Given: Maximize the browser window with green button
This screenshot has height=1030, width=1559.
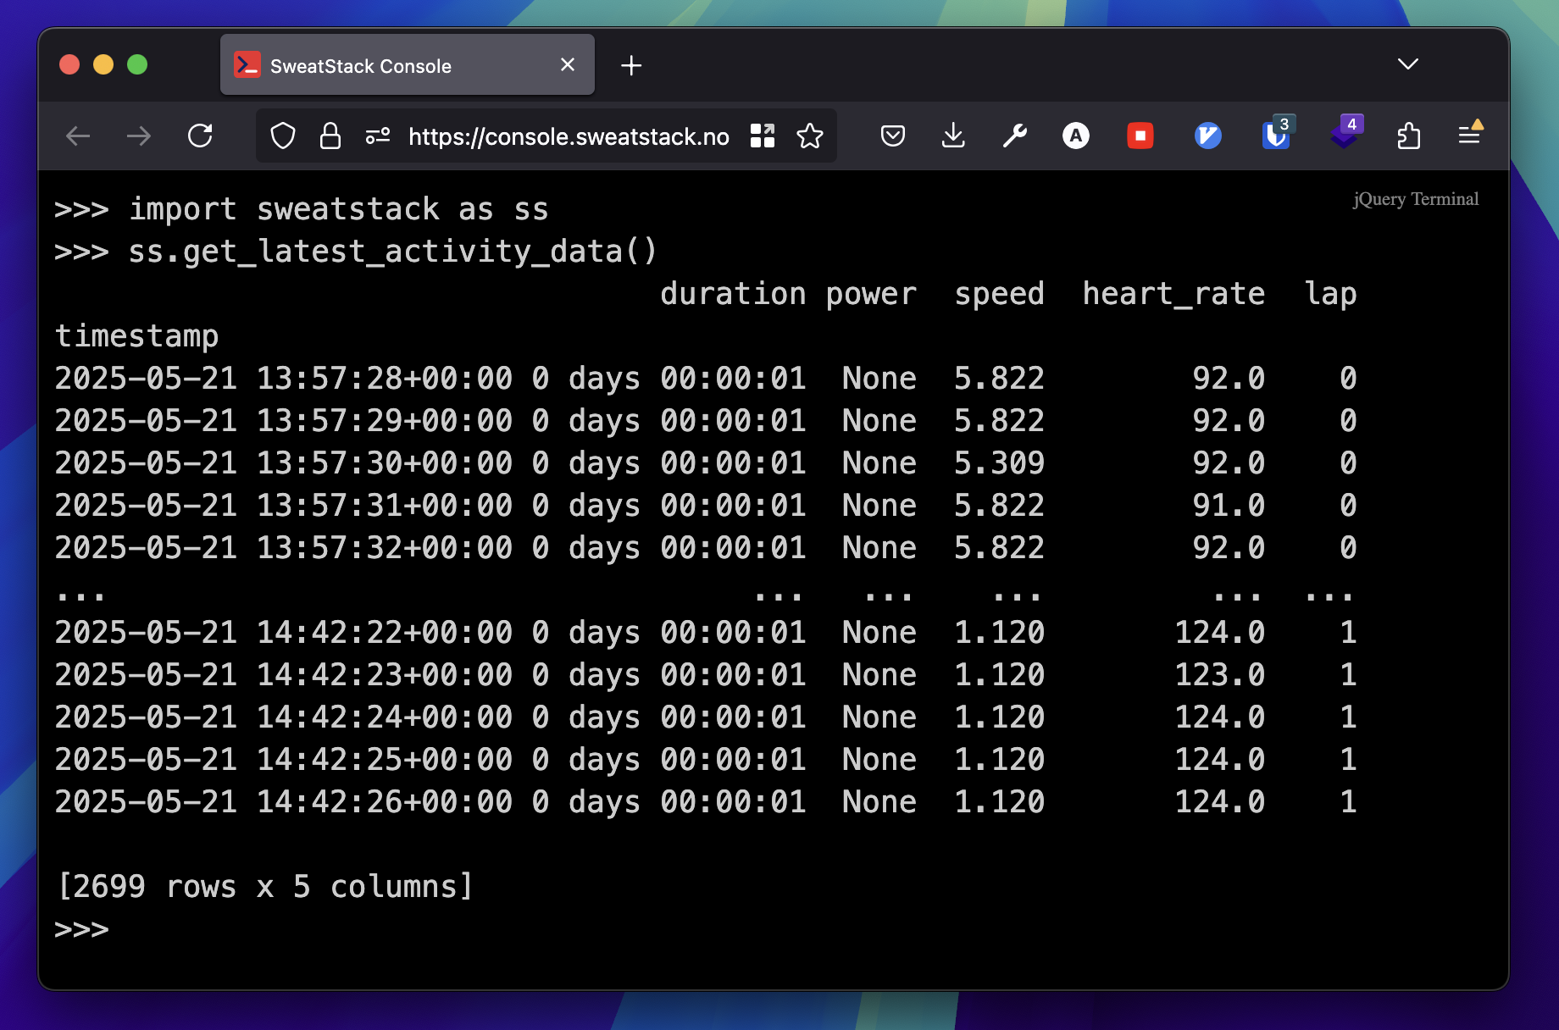Looking at the screenshot, I should click(137, 64).
